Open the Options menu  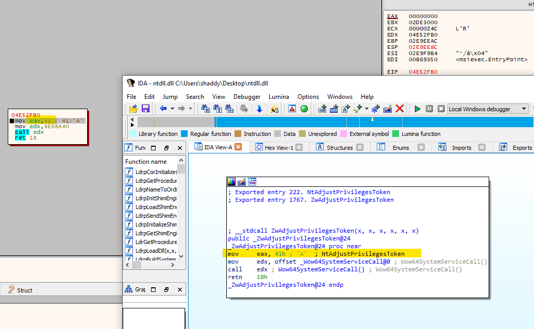click(x=308, y=97)
